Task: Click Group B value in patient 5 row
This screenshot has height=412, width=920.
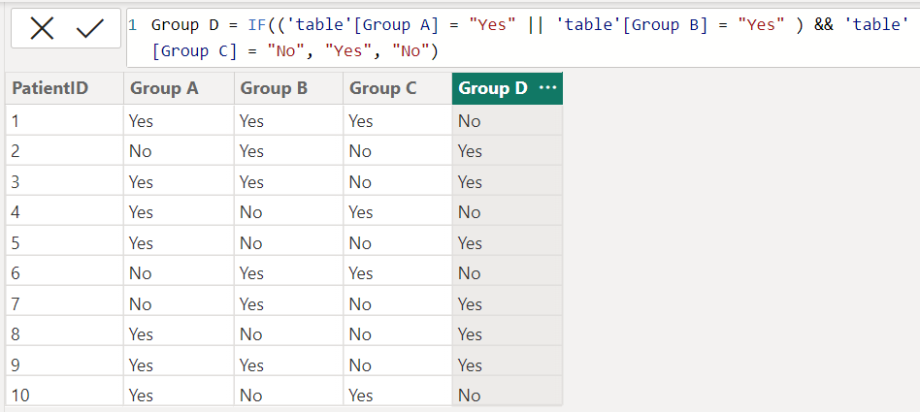Action: (288, 242)
